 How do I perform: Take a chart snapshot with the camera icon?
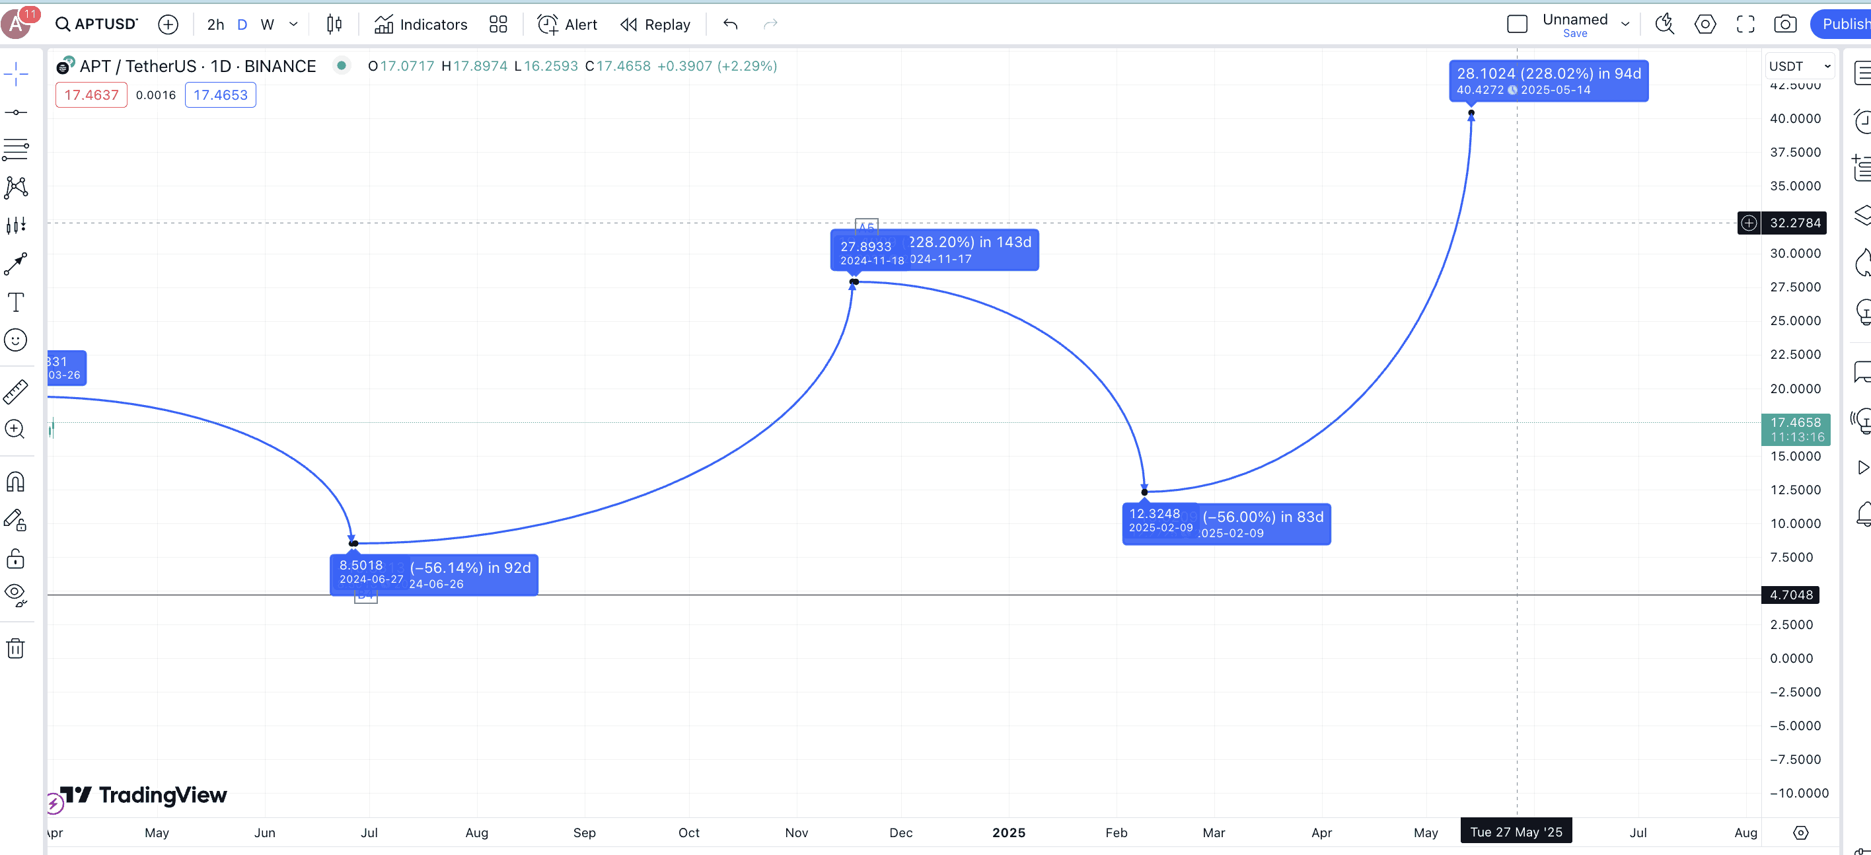point(1784,24)
